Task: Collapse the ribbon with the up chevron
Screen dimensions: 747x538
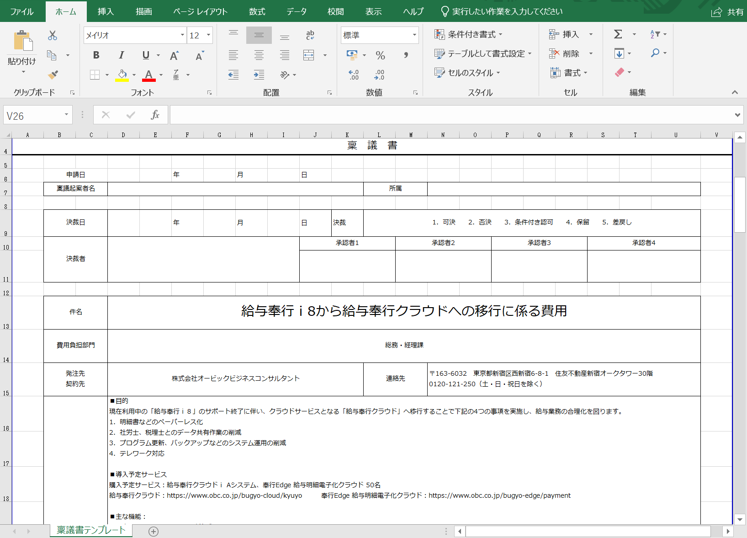Action: tap(735, 92)
